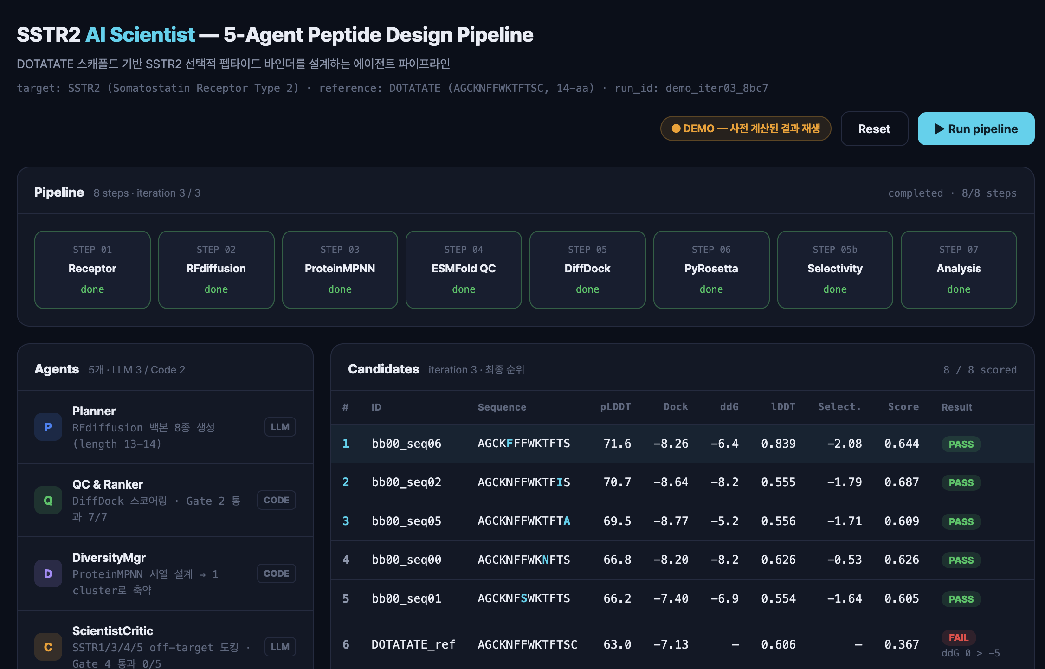Click the ScientistCritic C icon
This screenshot has height=669, width=1045.
click(48, 647)
